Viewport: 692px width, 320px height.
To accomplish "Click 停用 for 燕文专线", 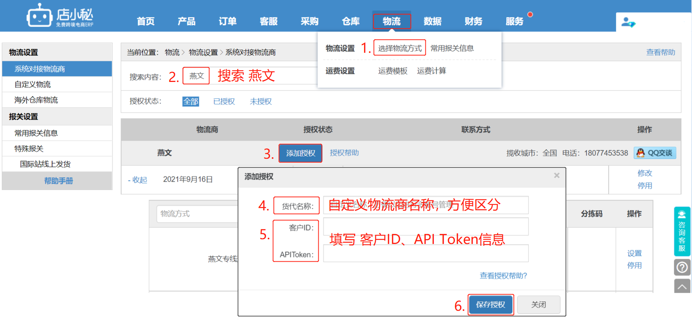I will click(x=634, y=265).
